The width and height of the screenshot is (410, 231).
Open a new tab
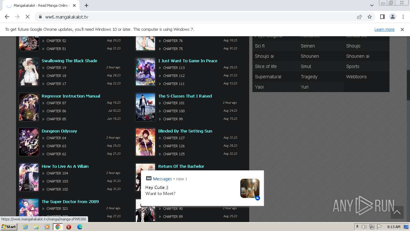coord(86,5)
